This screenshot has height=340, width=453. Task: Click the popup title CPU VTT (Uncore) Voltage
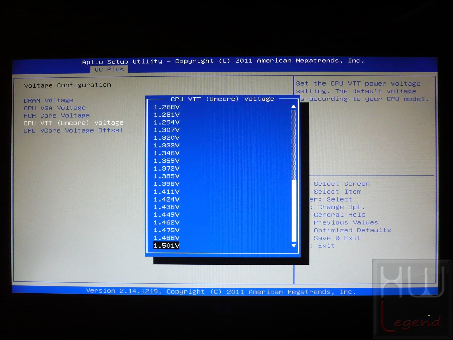[222, 99]
